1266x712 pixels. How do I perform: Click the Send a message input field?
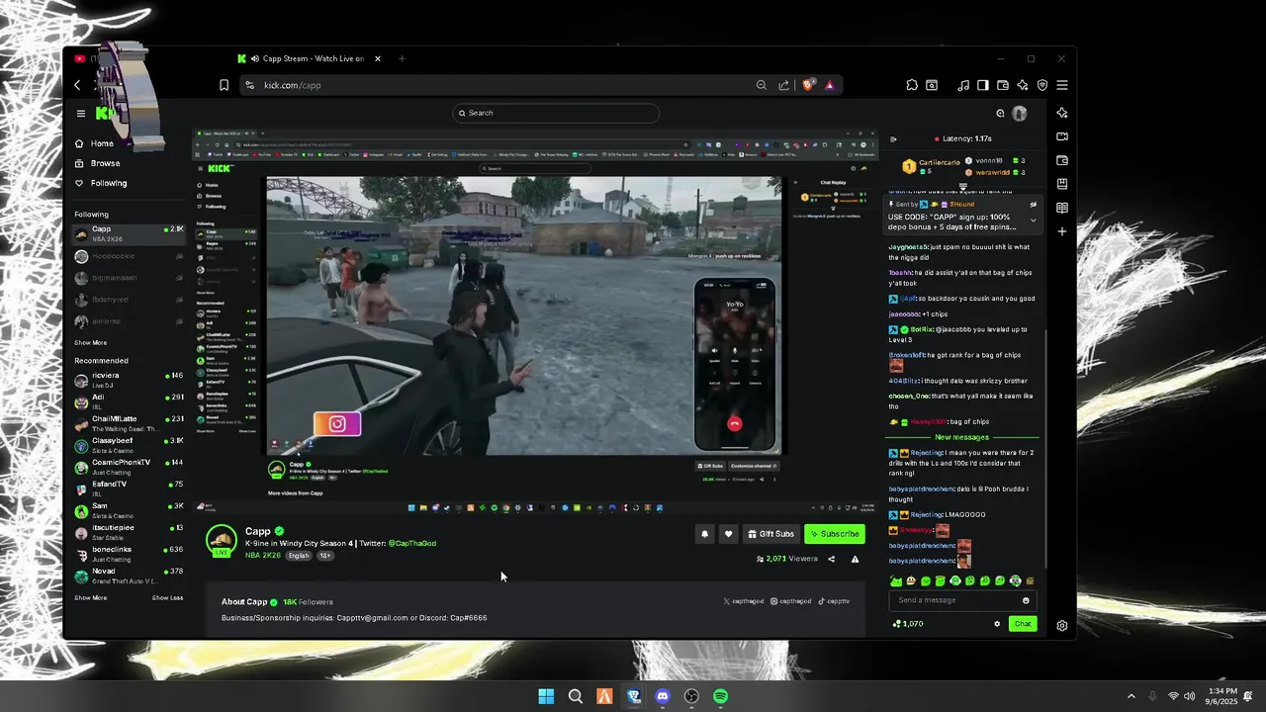pos(961,600)
